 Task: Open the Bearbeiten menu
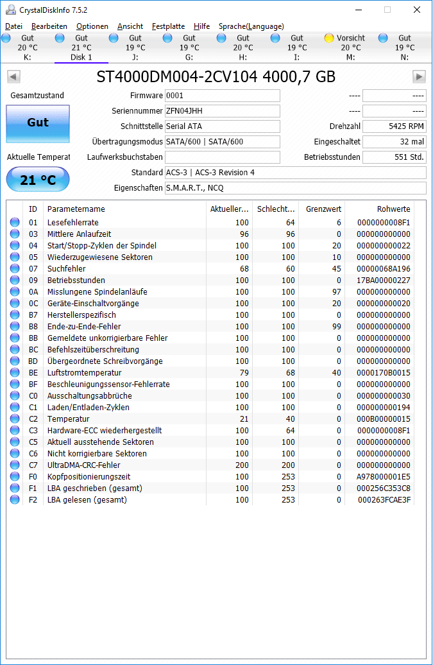tap(49, 26)
